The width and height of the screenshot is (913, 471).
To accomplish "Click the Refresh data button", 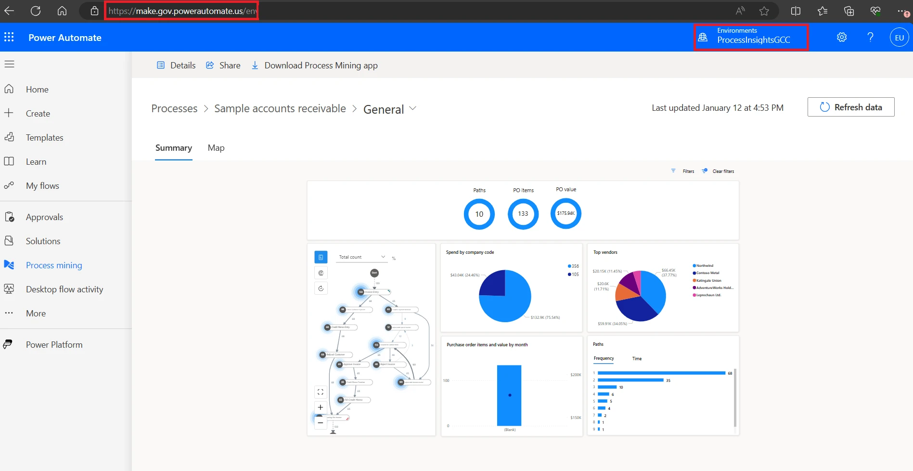I will 850,107.
